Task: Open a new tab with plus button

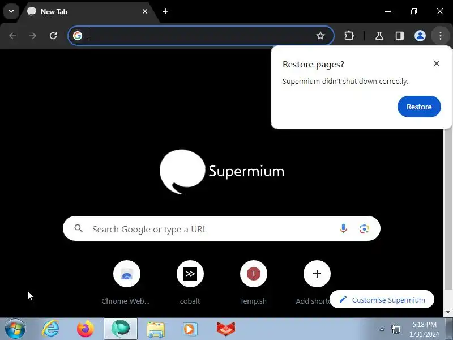Action: point(165,11)
